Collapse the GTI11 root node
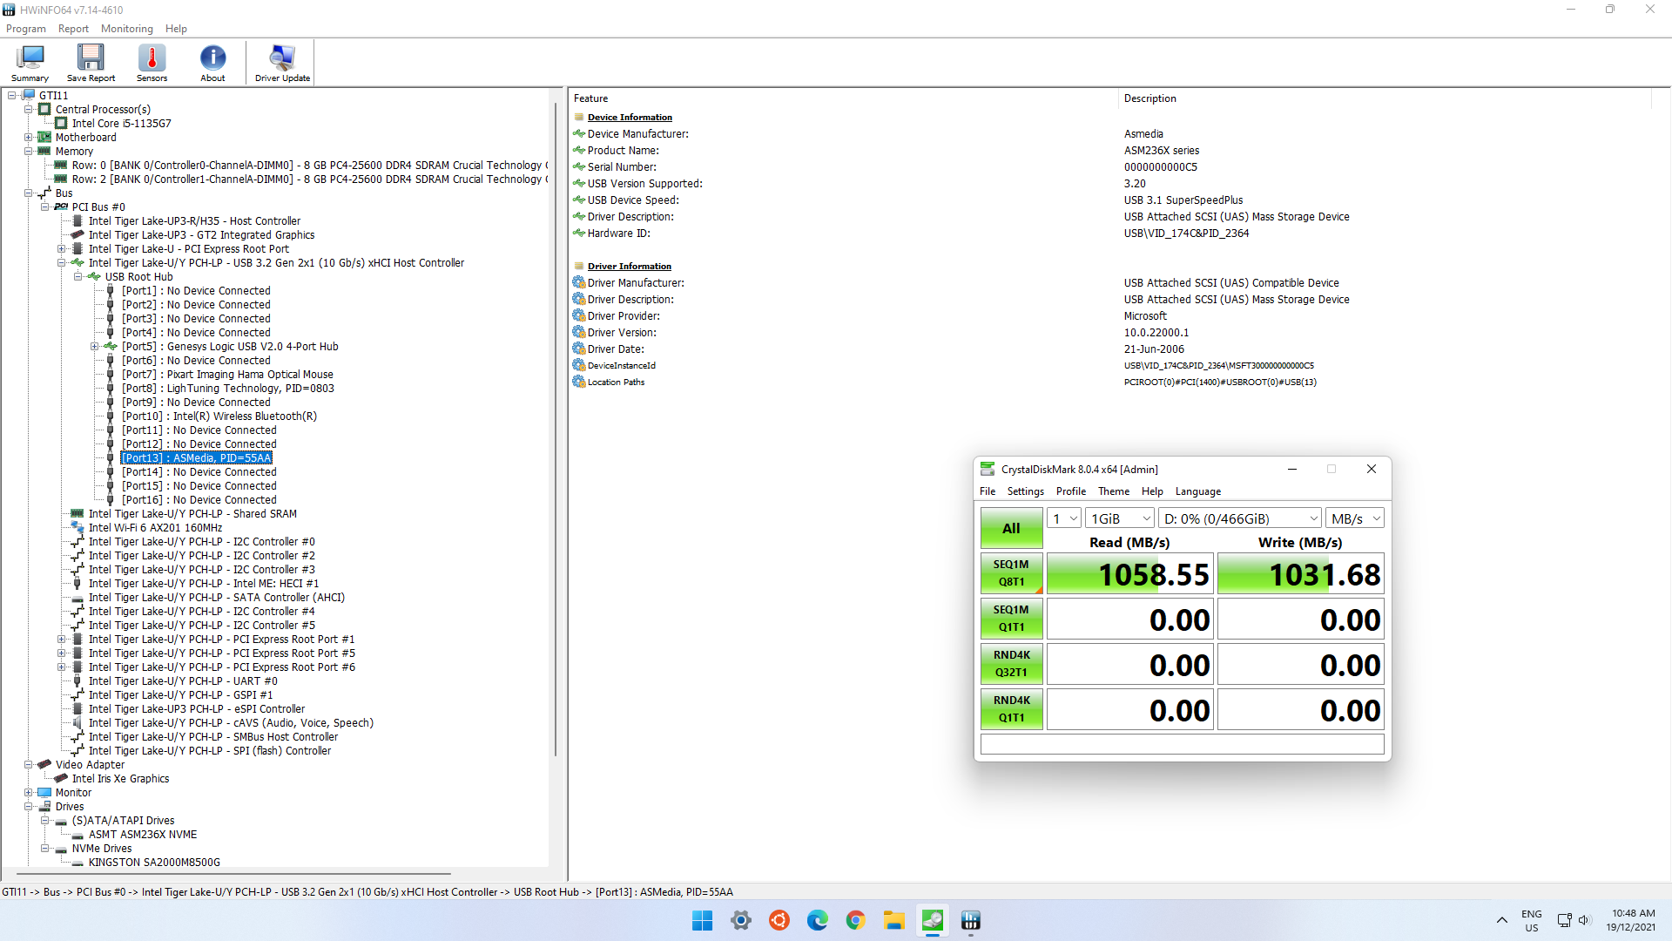Viewport: 1672px width, 941px height. tap(12, 96)
